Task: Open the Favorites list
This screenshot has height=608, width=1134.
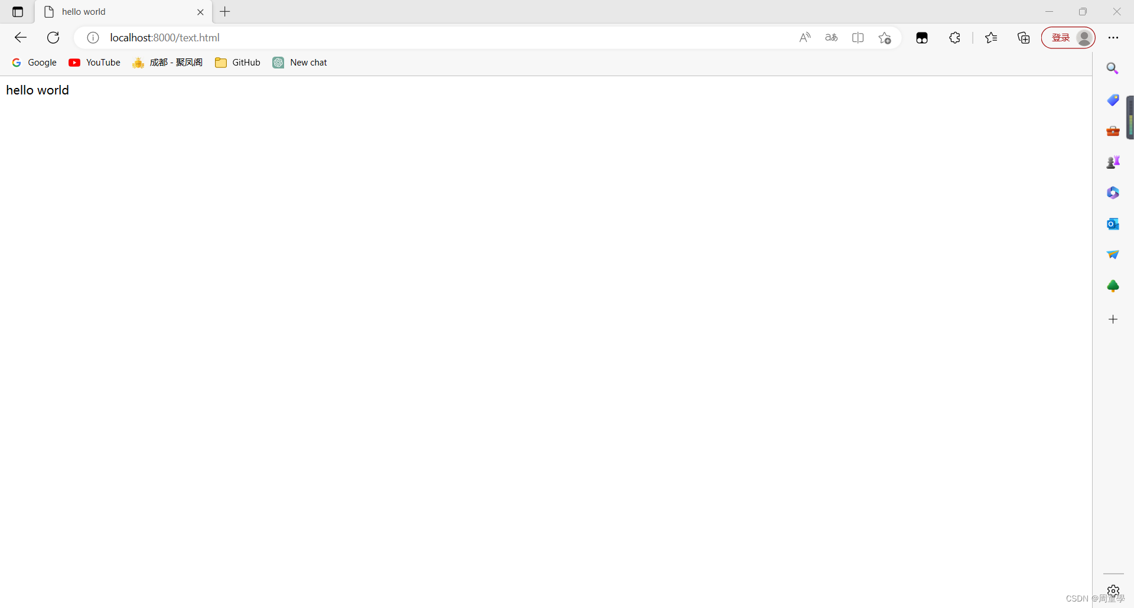Action: click(x=992, y=37)
